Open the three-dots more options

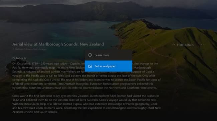tap(202, 45)
